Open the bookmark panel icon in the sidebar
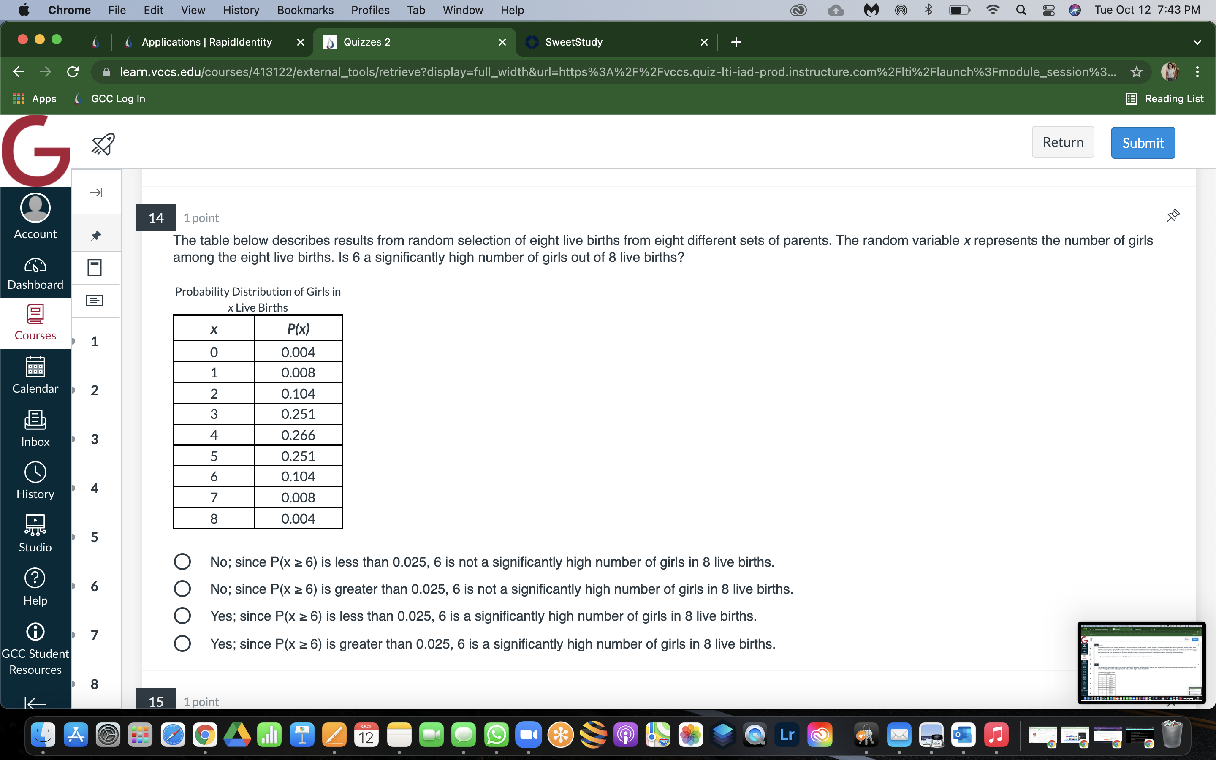 [x=95, y=267]
